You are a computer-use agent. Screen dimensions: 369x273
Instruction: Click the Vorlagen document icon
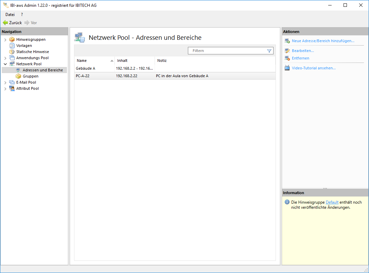tap(12, 46)
